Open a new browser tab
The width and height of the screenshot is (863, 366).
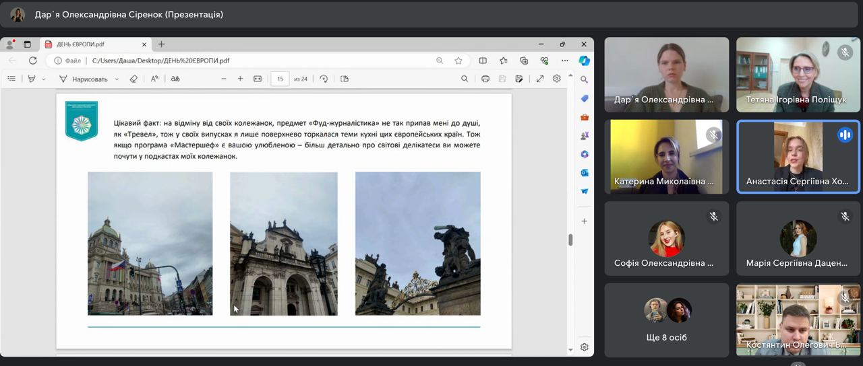point(161,44)
